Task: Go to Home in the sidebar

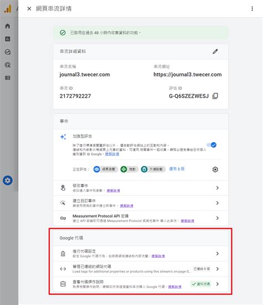Action: pyautogui.click(x=8, y=26)
